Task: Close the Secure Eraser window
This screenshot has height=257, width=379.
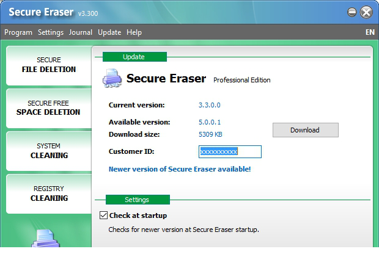Action: click(366, 12)
